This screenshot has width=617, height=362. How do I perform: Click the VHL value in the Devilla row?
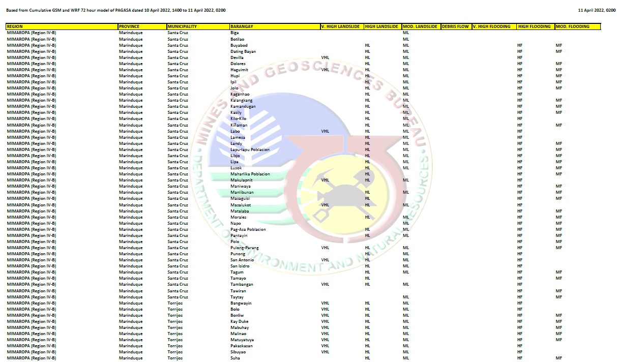[326, 57]
